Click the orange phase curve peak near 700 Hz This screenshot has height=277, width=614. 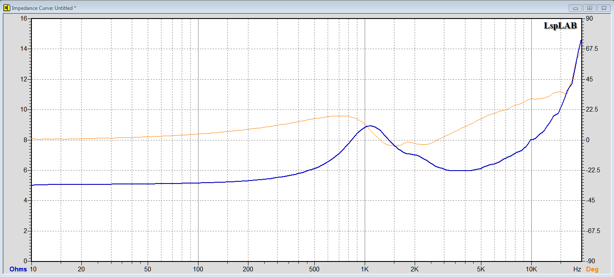(x=339, y=116)
